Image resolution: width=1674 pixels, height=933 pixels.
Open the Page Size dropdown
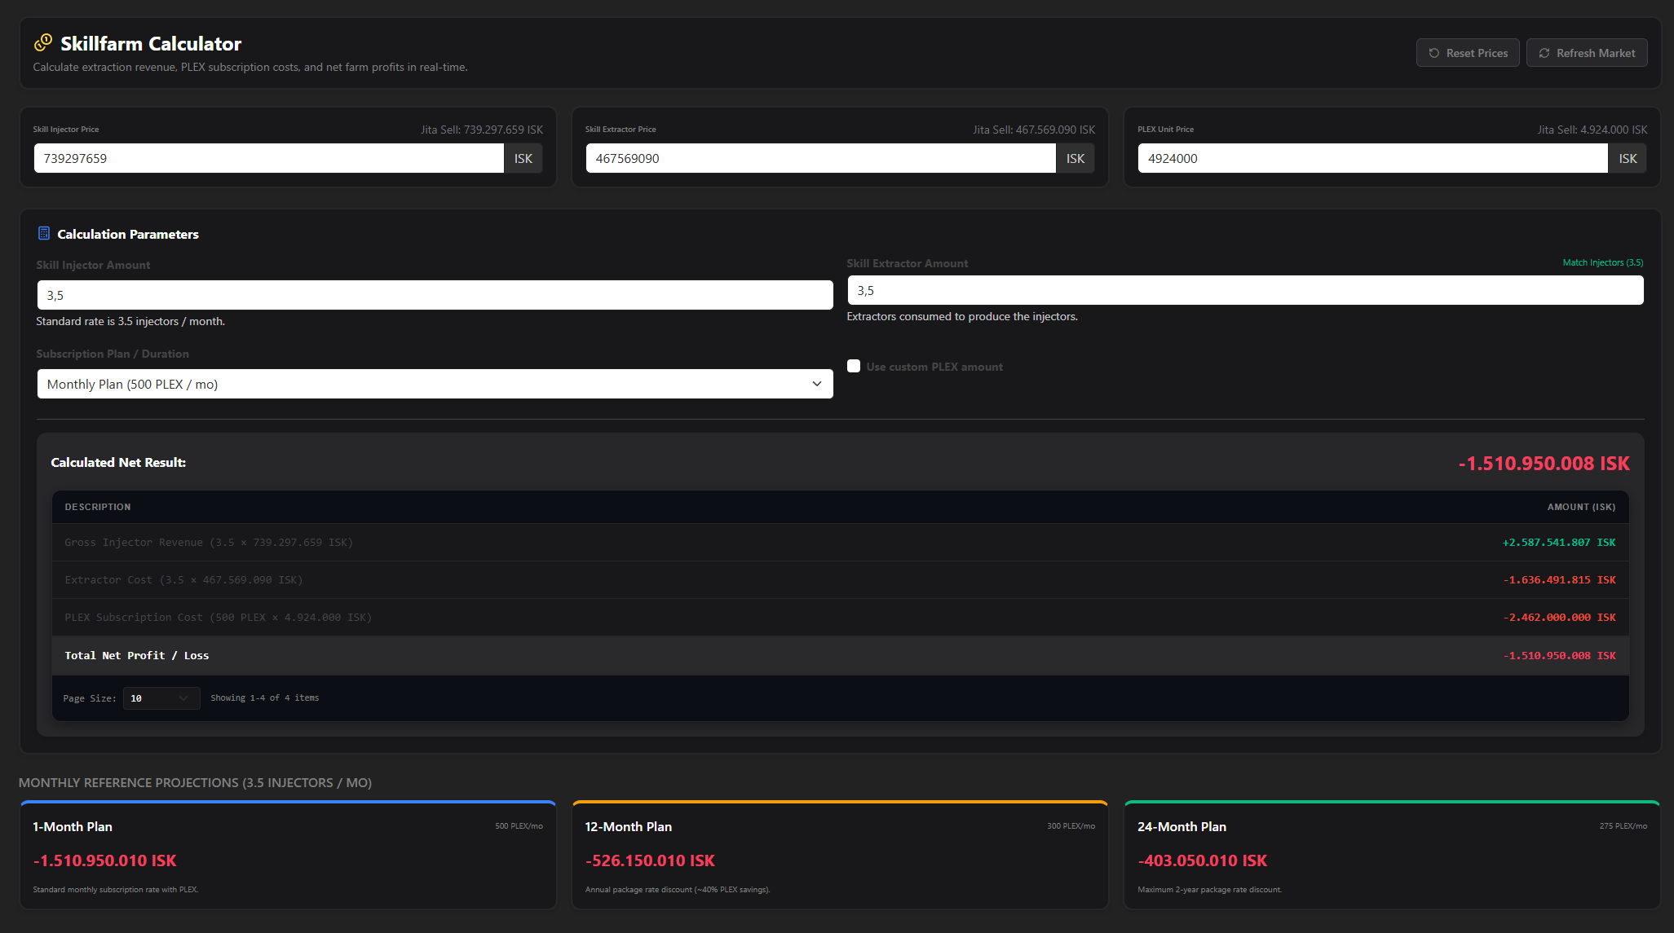click(161, 698)
